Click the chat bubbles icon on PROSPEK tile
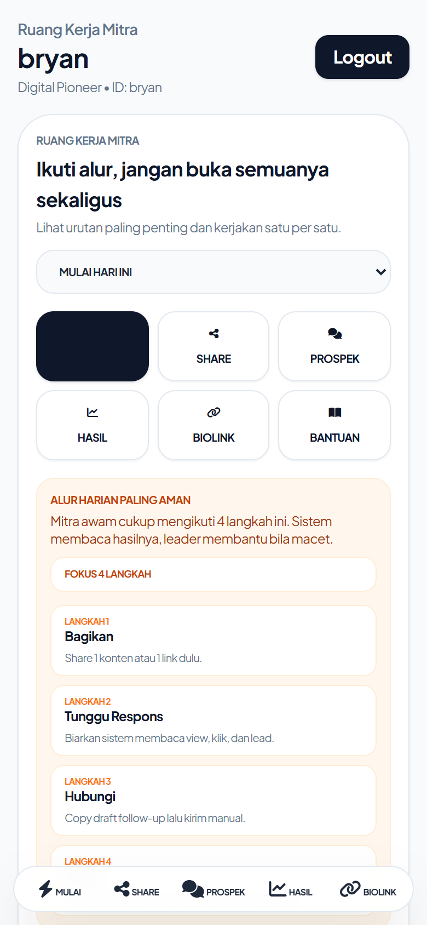This screenshot has width=427, height=925. (x=334, y=333)
